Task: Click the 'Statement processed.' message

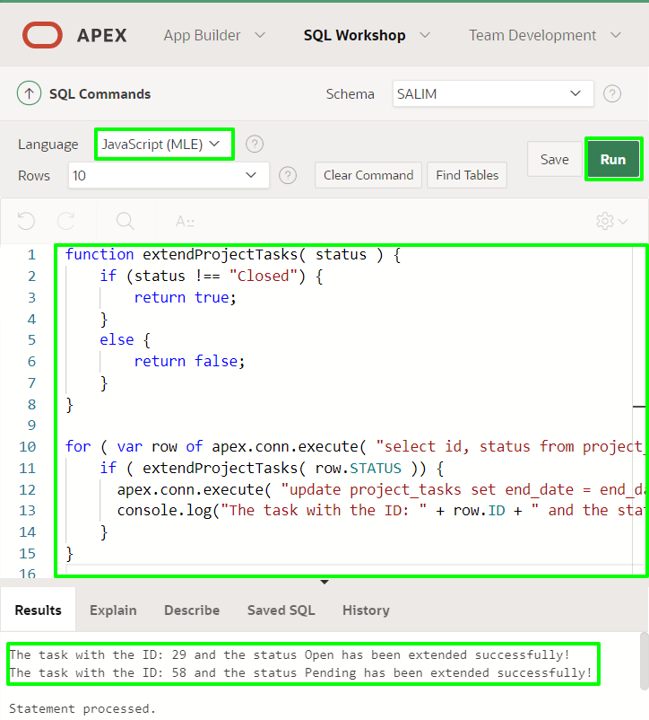Action: click(x=82, y=708)
